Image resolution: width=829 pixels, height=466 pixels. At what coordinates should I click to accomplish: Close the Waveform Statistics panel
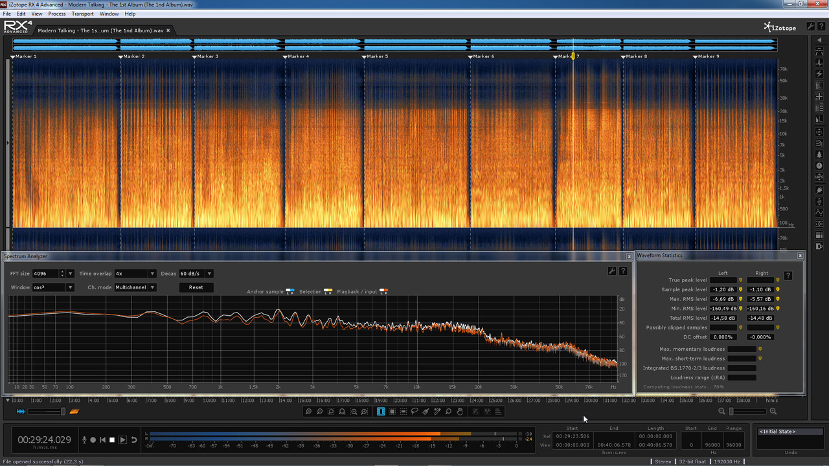800,256
